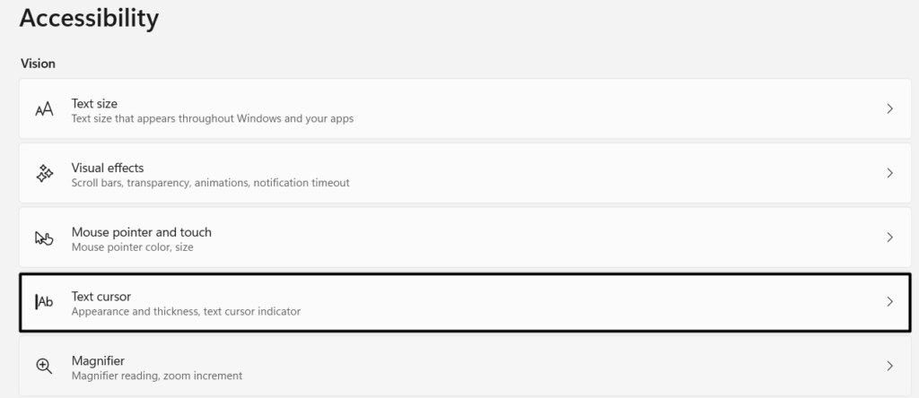Click the 'Appearance and thickness' description text
Screen dimensions: 919x398
tap(186, 312)
